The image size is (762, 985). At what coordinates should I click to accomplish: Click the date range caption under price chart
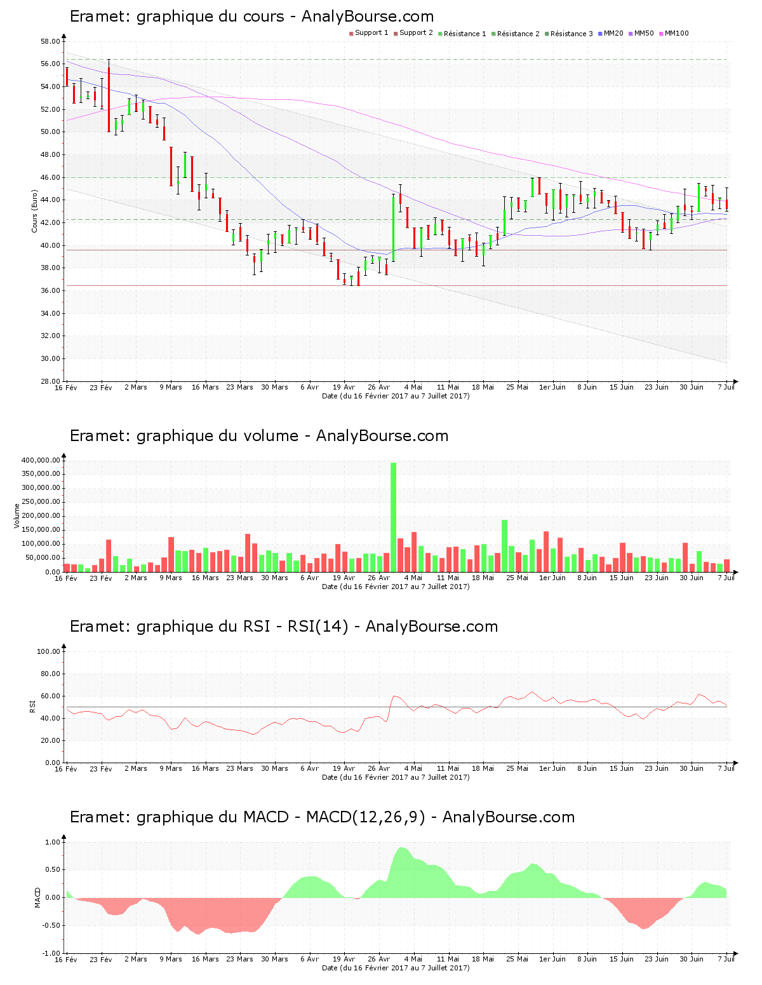396,396
